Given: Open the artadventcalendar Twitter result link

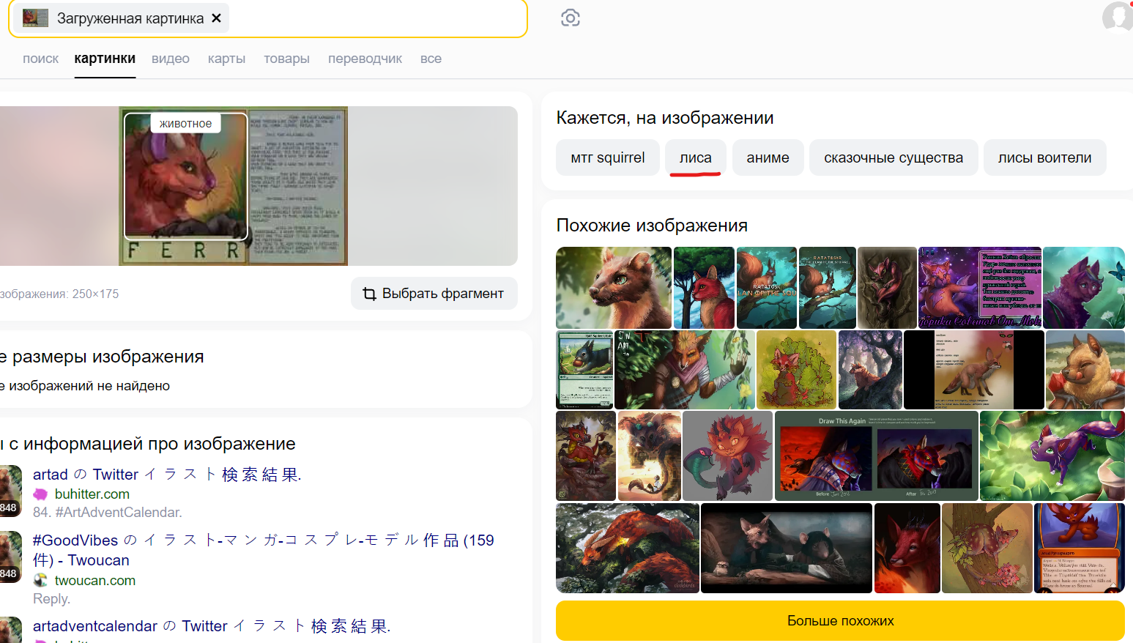Looking at the screenshot, I should (x=212, y=626).
